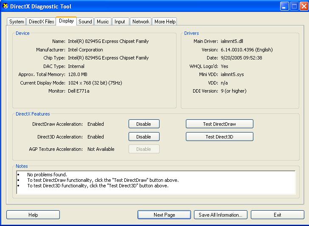Go to the Music tab
Screen dimensions: 309x226
(103, 22)
